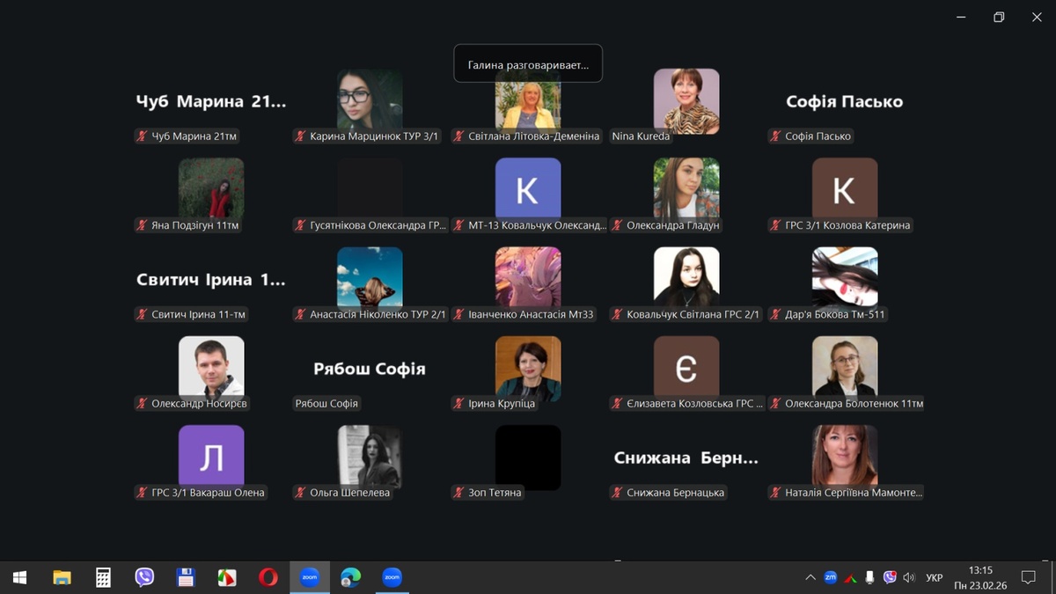Image resolution: width=1056 pixels, height=594 pixels.
Task: Open the clock and calendar flyout
Action: 981,577
